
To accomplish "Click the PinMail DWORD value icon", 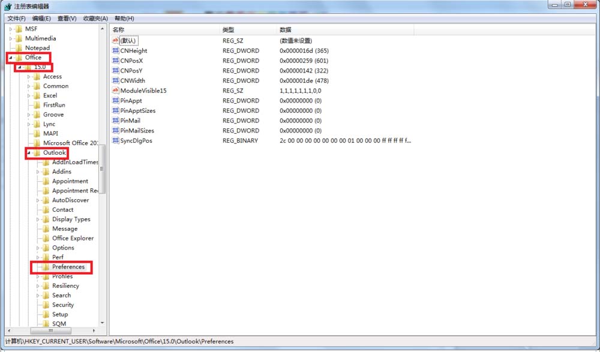I will pos(116,121).
